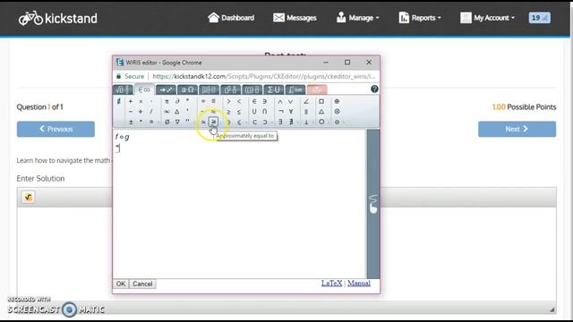Screen dimensions: 573x322
Task: Insert the logical AND wedge symbol
Action: [280, 101]
